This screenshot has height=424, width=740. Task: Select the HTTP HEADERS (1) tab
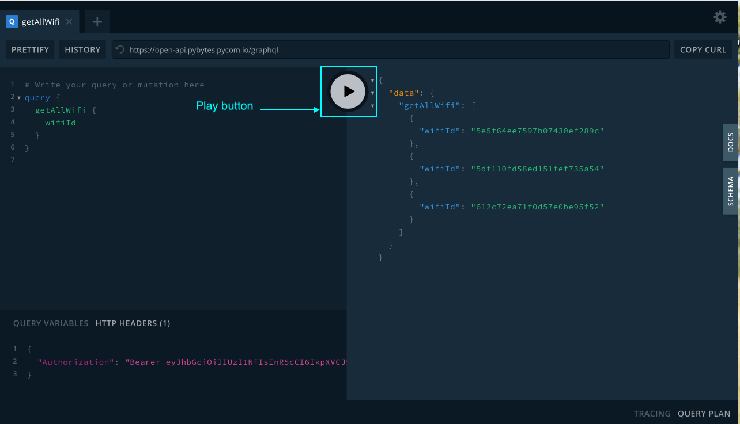coord(133,323)
